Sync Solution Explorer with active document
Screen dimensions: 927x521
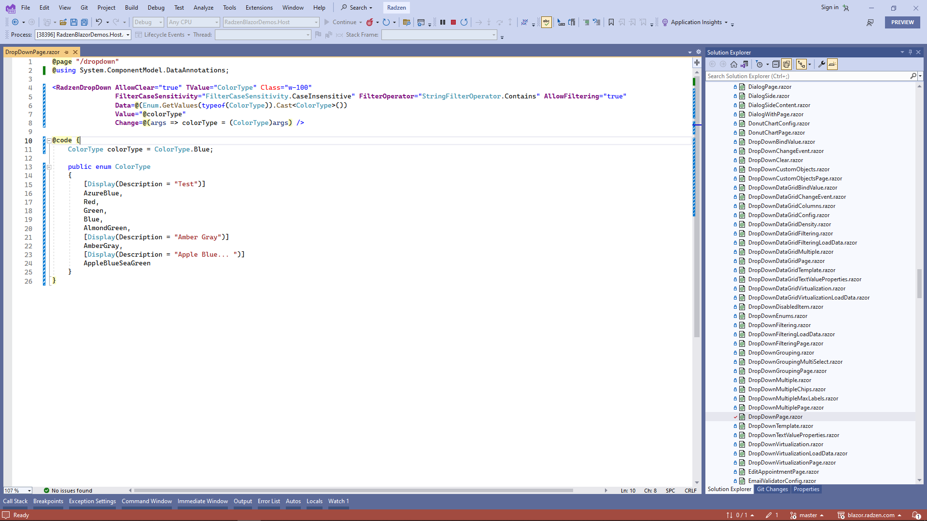(x=745, y=64)
